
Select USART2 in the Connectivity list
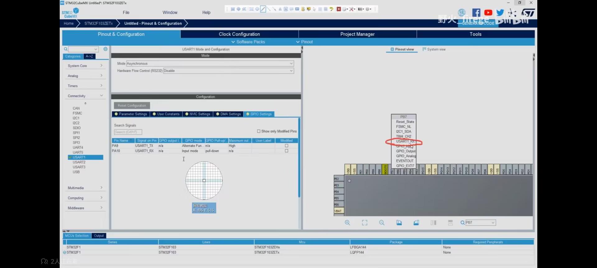[x=79, y=162]
